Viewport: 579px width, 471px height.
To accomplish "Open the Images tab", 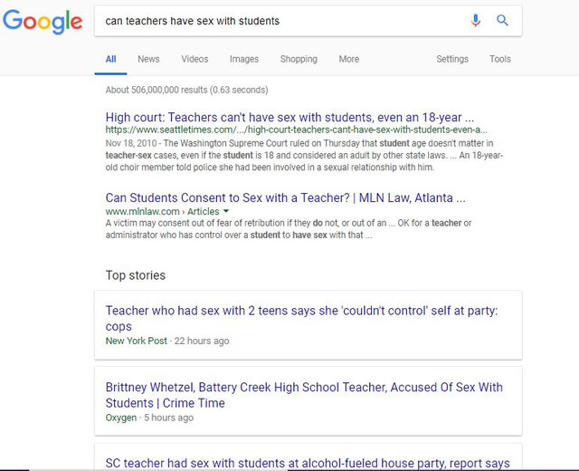I will pos(244,59).
